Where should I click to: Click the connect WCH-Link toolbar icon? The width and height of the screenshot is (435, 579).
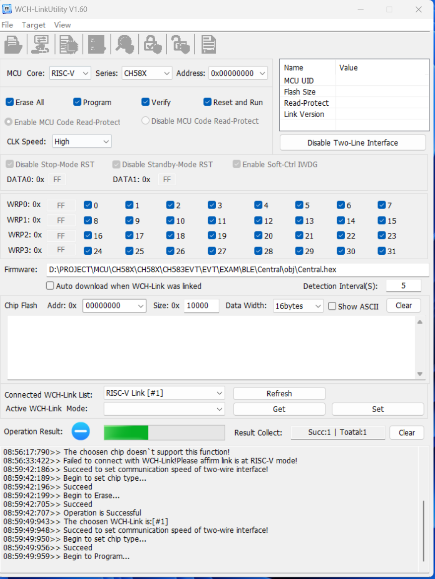40,45
